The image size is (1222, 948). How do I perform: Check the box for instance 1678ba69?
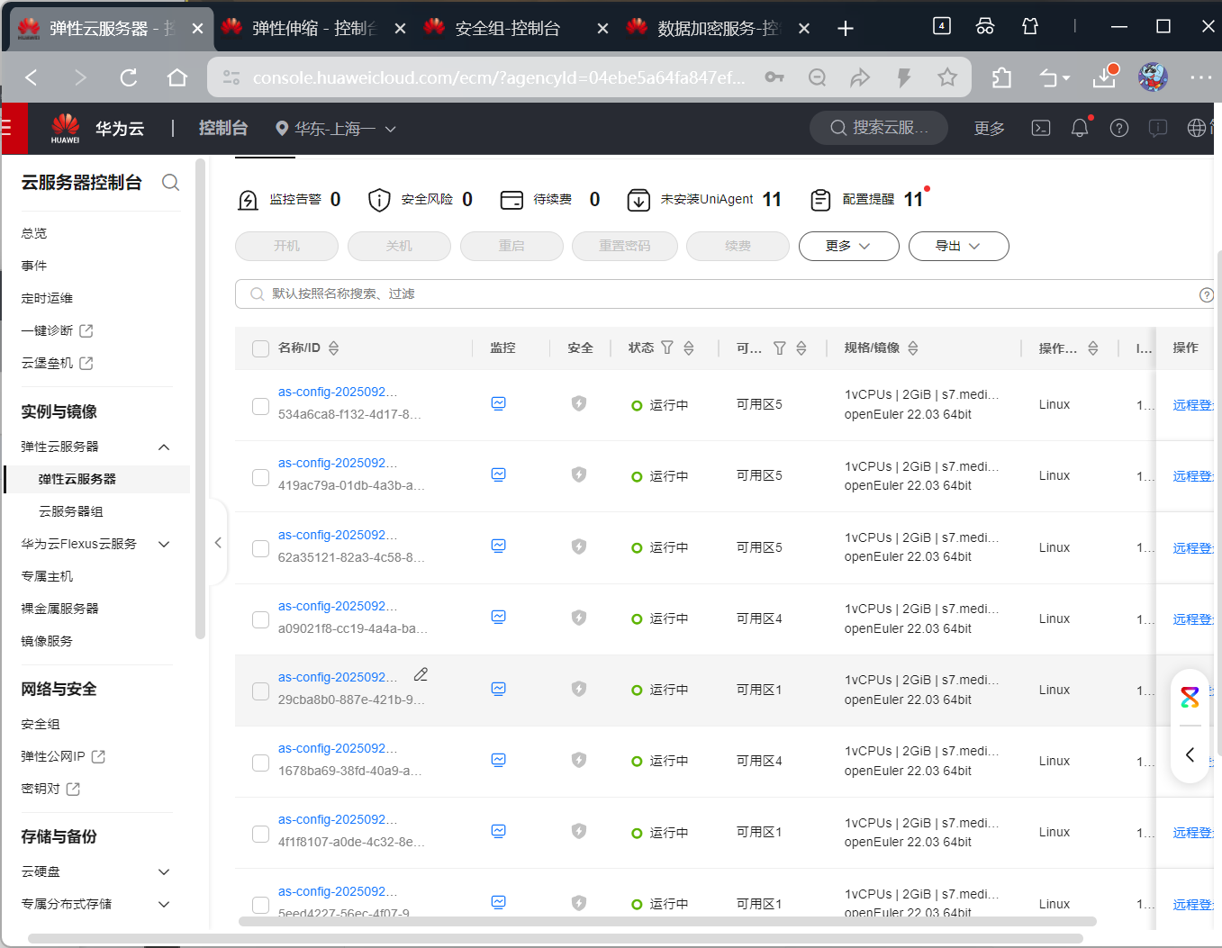pos(261,763)
